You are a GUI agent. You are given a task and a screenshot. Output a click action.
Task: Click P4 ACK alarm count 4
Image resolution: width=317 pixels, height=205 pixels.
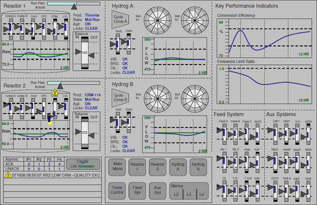click(x=59, y=164)
